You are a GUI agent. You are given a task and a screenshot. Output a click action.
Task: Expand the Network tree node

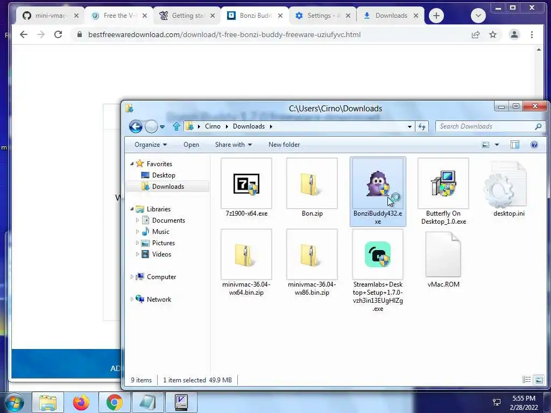132,299
